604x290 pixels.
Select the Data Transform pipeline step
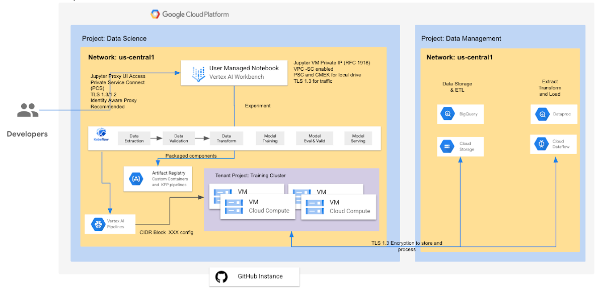tap(226, 138)
